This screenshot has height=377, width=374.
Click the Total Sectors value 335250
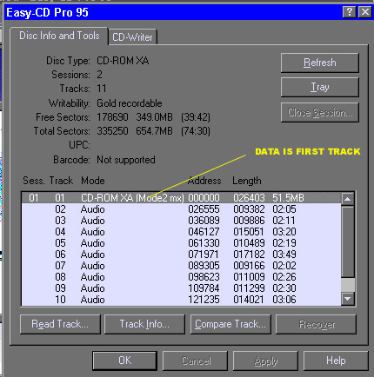[x=112, y=131]
